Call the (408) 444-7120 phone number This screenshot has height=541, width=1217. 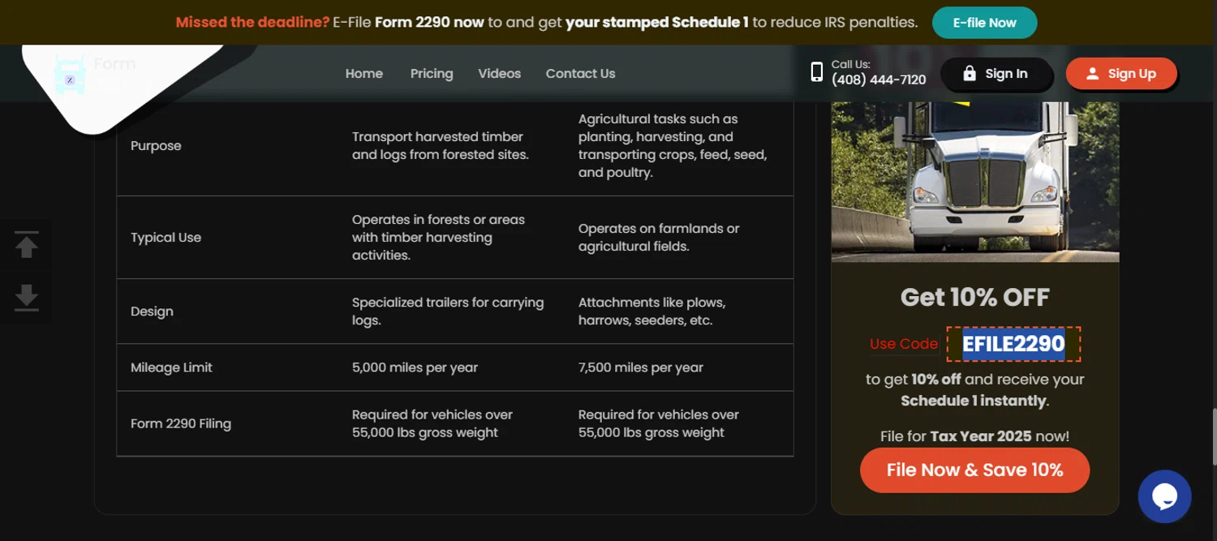click(878, 79)
